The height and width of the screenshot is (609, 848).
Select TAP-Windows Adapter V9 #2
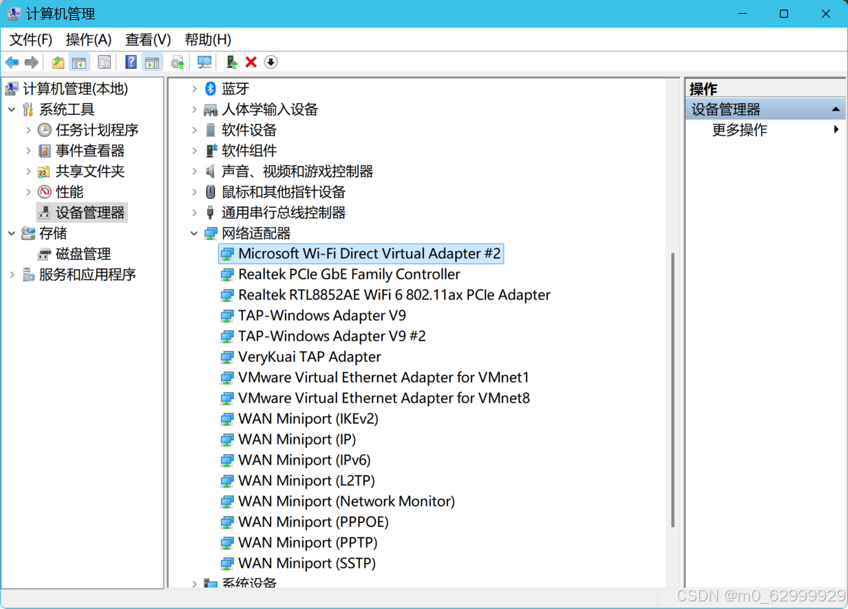pyautogui.click(x=332, y=336)
